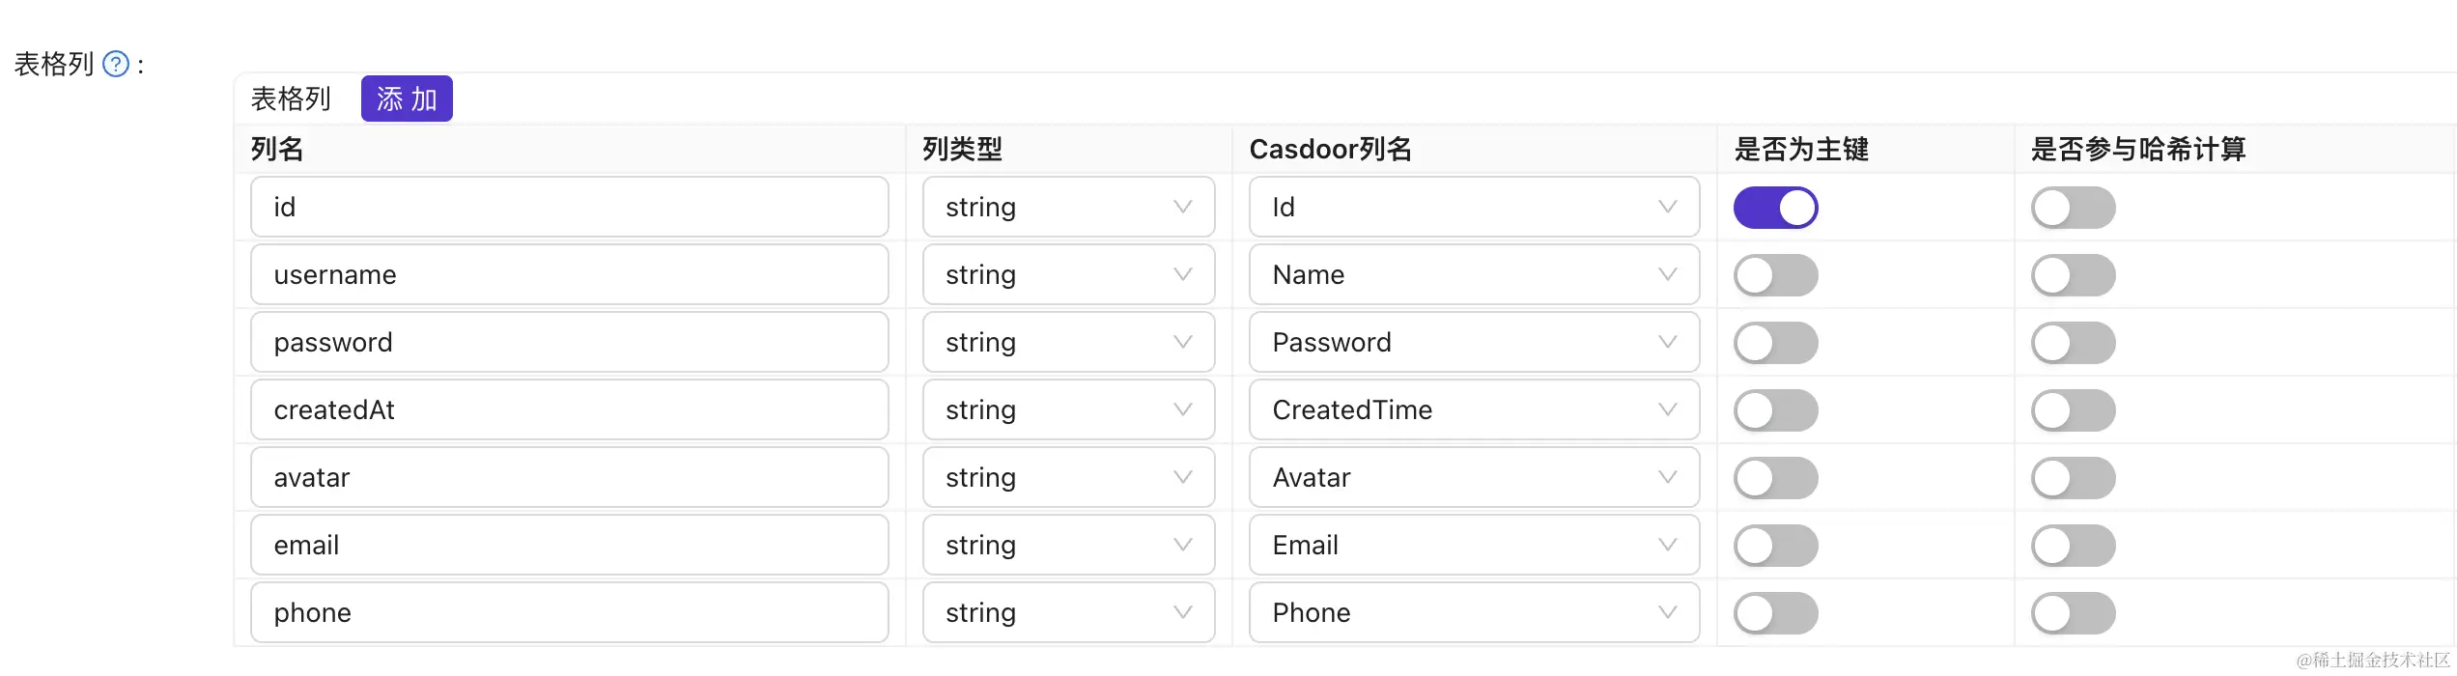2457x676 pixels.
Task: Click the chevron arrow in Email dropdown
Action: click(x=1667, y=545)
